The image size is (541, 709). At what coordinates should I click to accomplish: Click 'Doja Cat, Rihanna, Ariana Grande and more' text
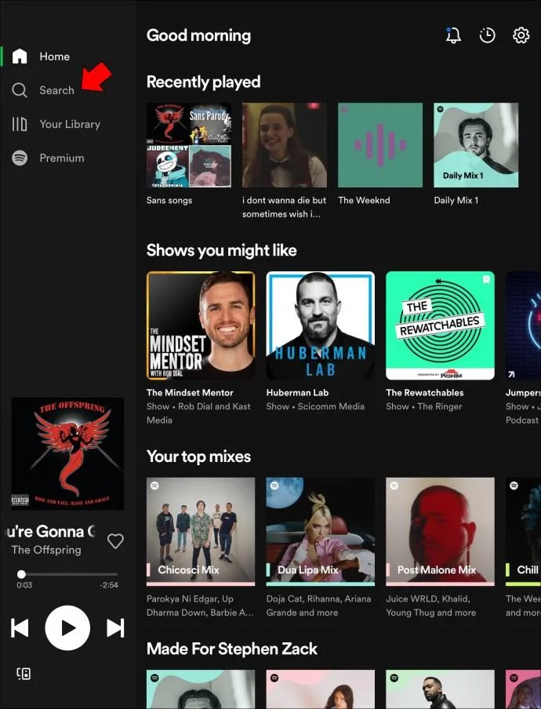click(318, 605)
